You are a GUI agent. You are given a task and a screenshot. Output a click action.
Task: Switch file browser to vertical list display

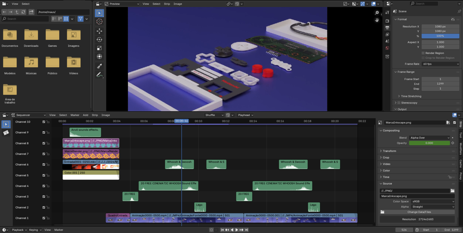[54, 19]
